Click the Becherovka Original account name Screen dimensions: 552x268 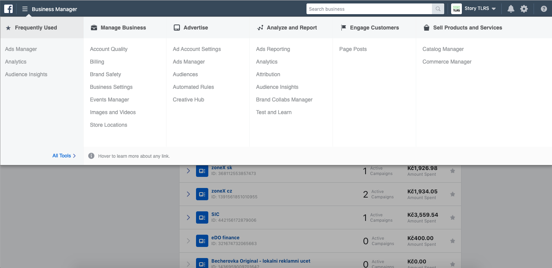click(x=261, y=261)
